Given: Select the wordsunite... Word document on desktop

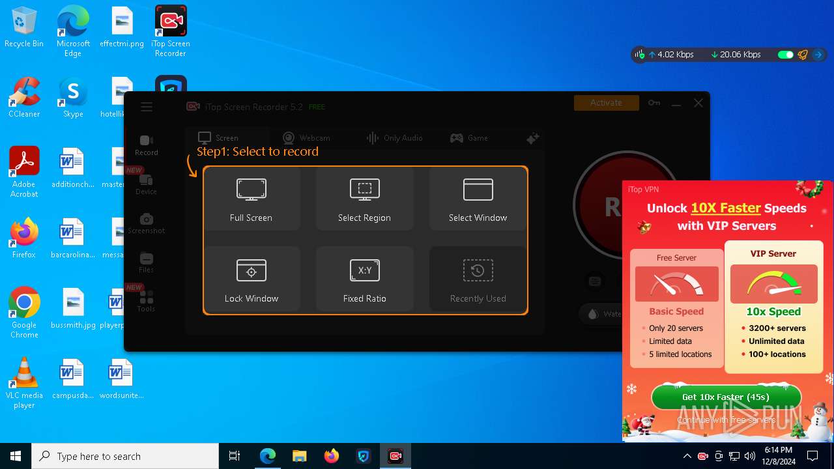Looking at the screenshot, I should (x=122, y=379).
